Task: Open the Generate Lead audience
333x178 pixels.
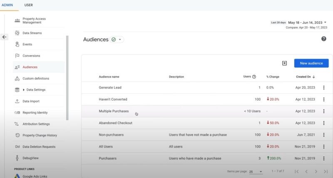Action: pos(110,88)
